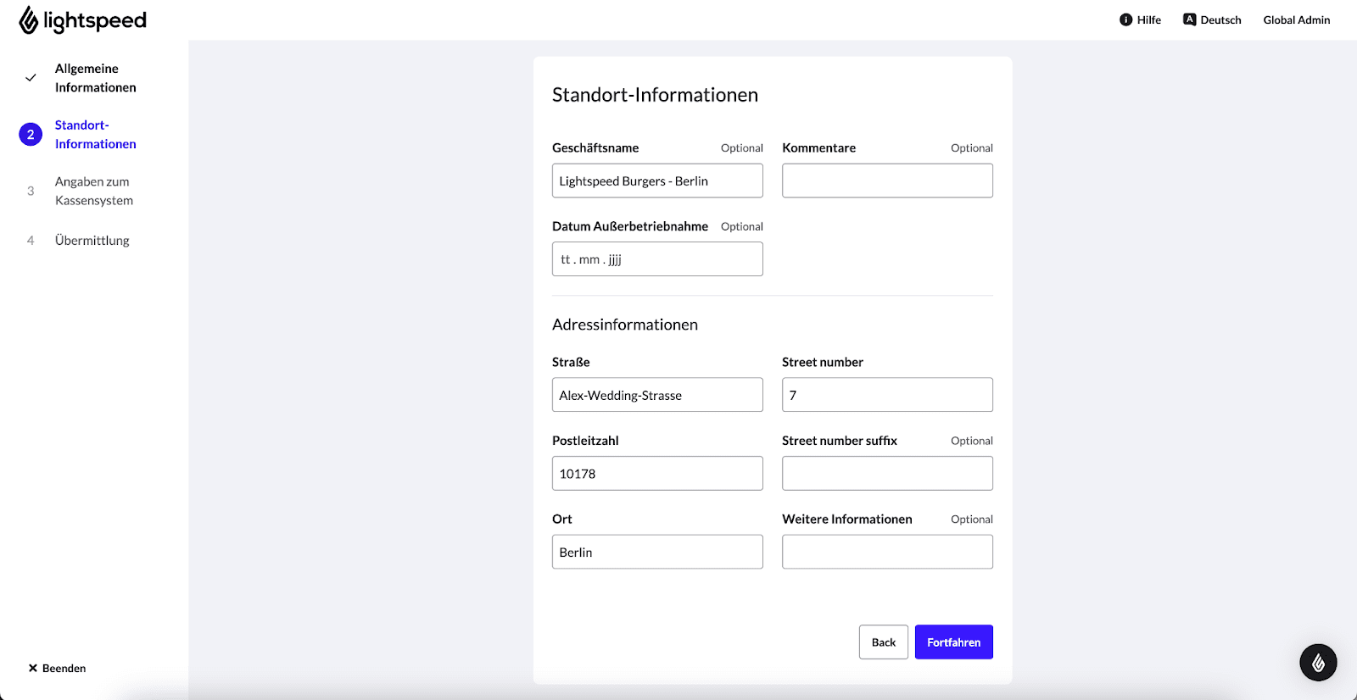Select Angaben zum Kassensystem step
The height and width of the screenshot is (700, 1357).
pyautogui.click(x=93, y=191)
